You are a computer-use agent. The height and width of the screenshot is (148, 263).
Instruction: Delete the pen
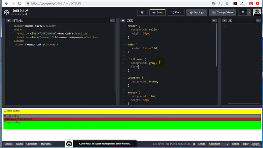coord(202,144)
